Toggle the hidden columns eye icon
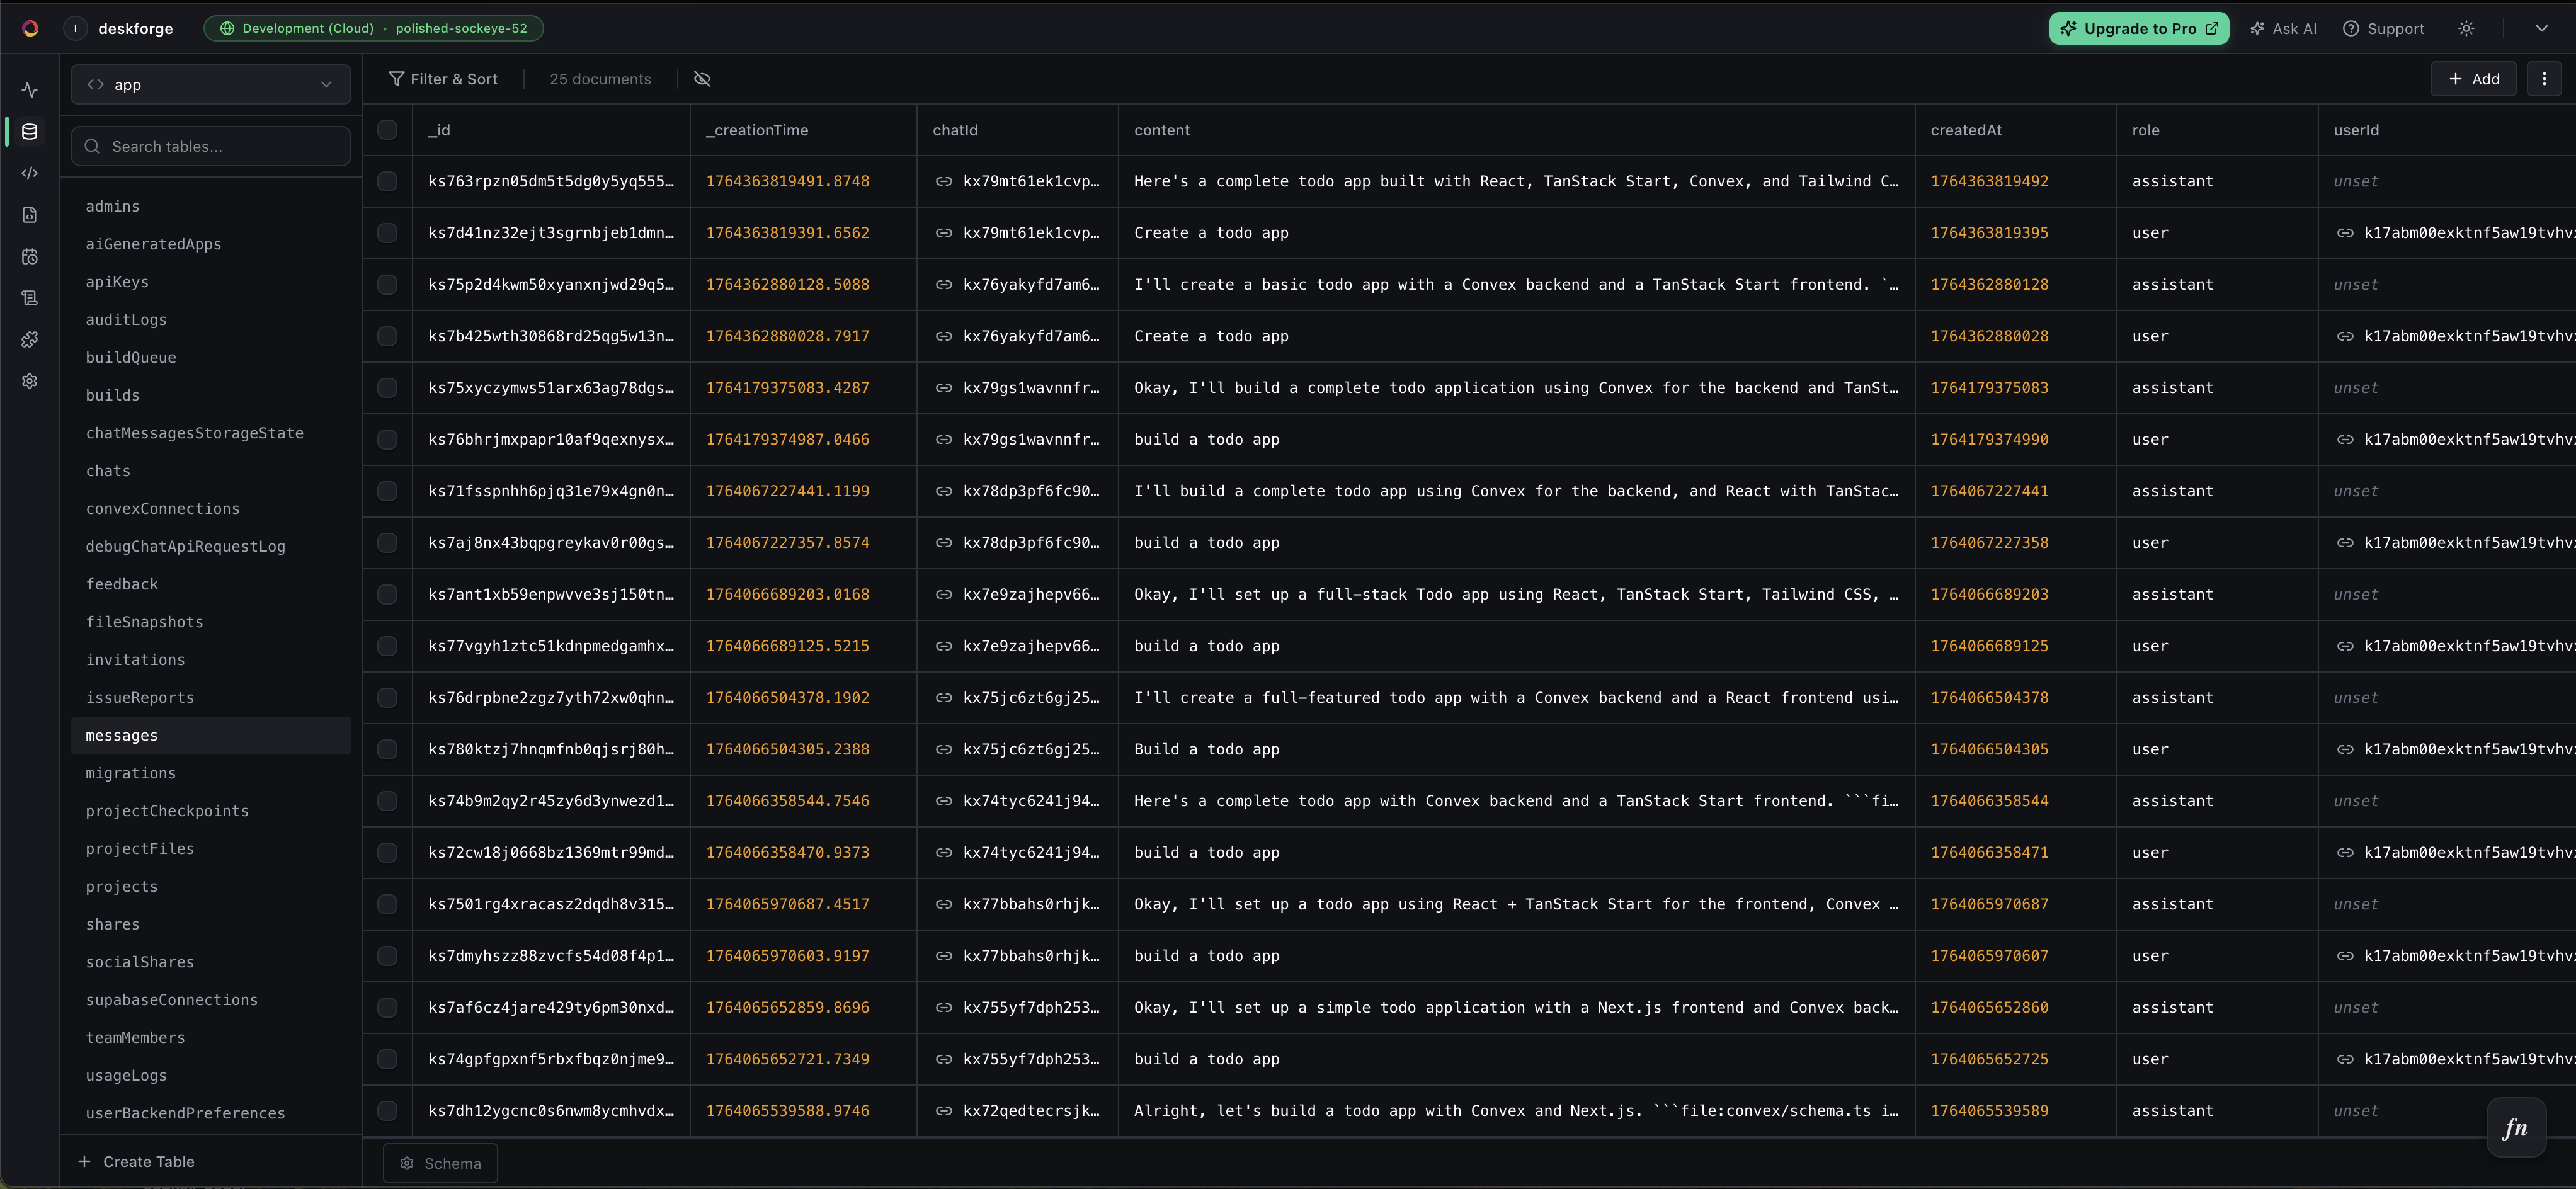This screenshot has width=2576, height=1189. (702, 79)
